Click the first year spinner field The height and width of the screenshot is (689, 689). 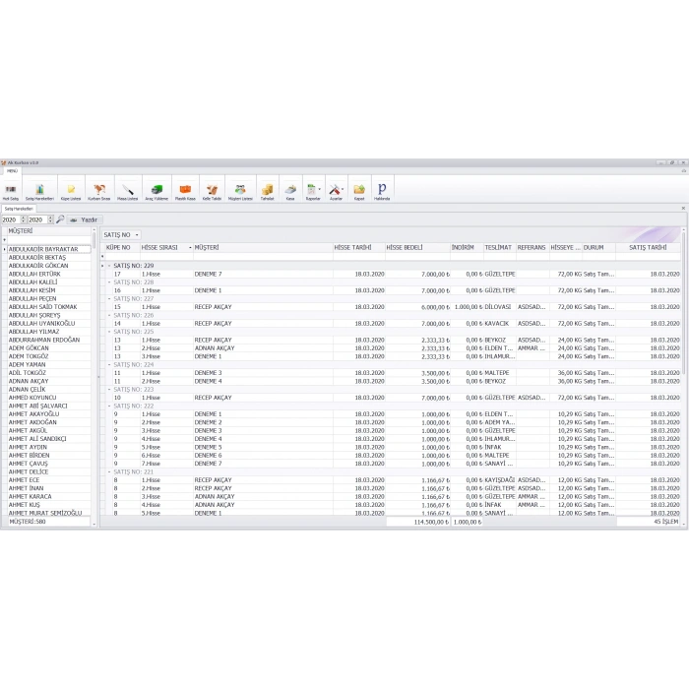(10, 219)
